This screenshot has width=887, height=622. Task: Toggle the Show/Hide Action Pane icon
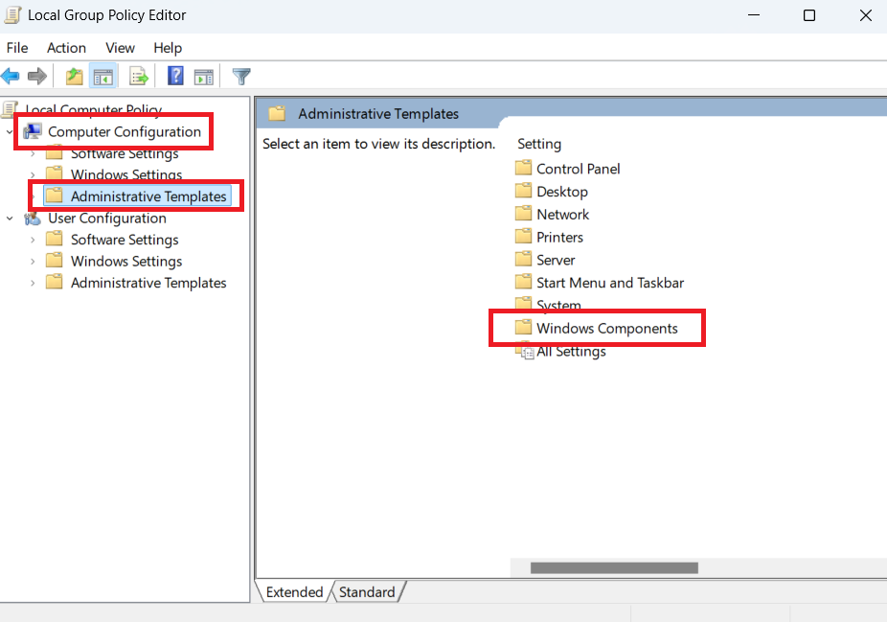[204, 76]
